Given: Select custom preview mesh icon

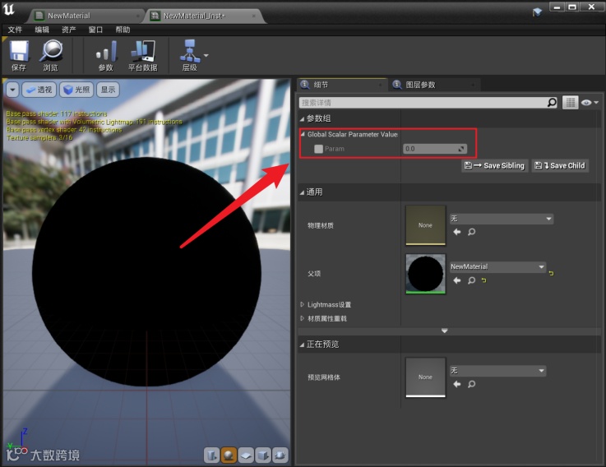Looking at the screenshot, I should click(280, 455).
